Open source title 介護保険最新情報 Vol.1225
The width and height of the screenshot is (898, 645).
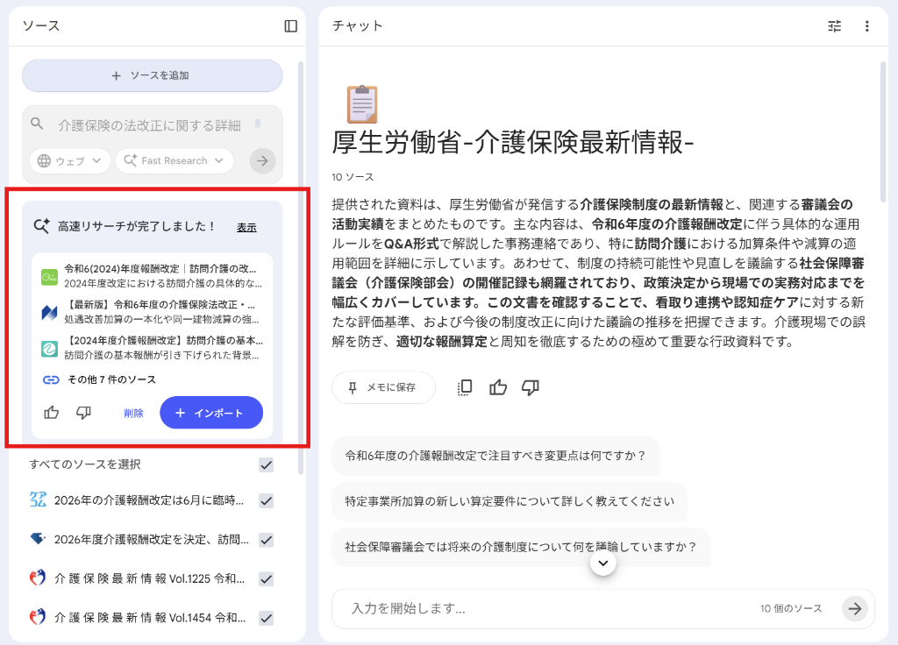149,578
